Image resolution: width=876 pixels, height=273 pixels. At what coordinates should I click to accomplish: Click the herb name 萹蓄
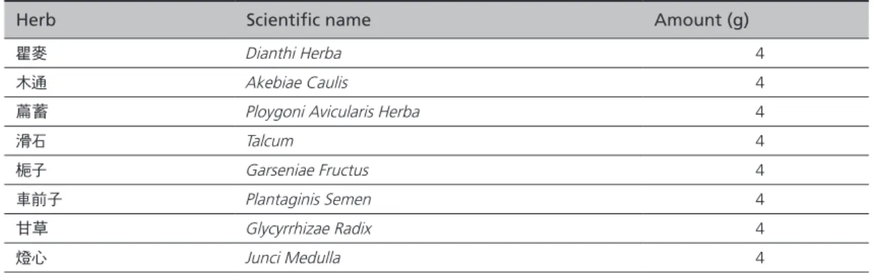point(31,111)
